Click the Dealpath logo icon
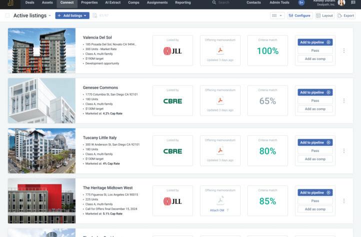This screenshot has height=237, width=361. point(10,3)
